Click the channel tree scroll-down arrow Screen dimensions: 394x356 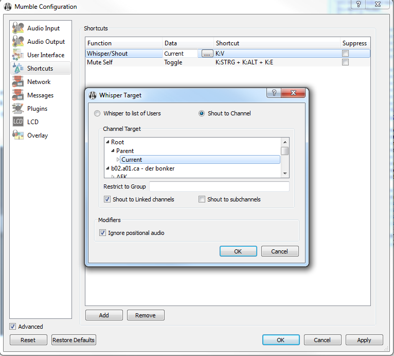285,173
